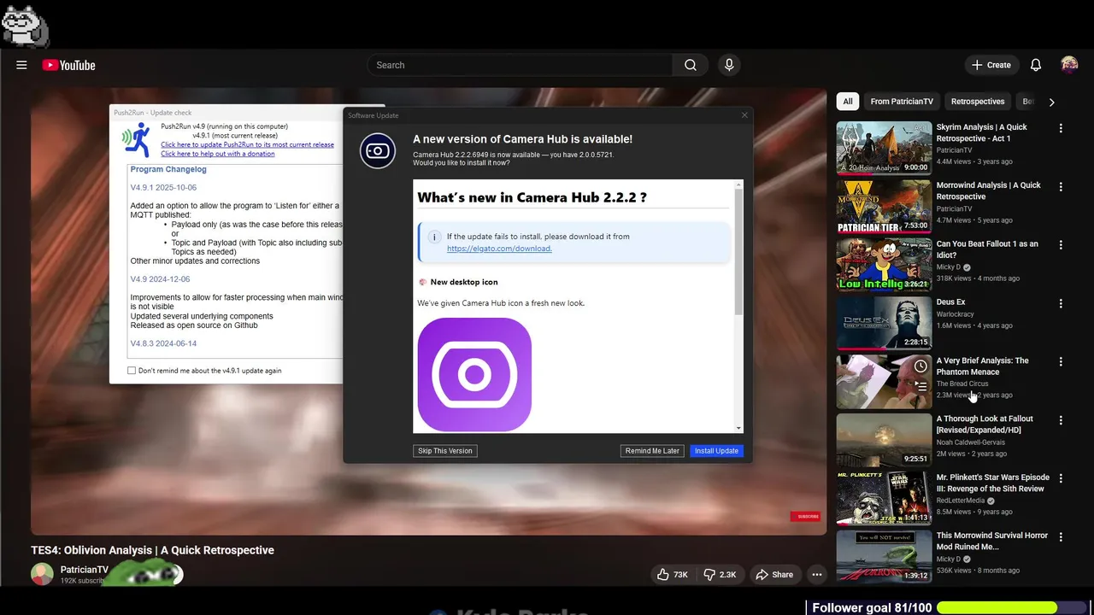This screenshot has width=1094, height=615.
Task: Open Skyrim Analysis video thumbnail
Action: point(884,147)
